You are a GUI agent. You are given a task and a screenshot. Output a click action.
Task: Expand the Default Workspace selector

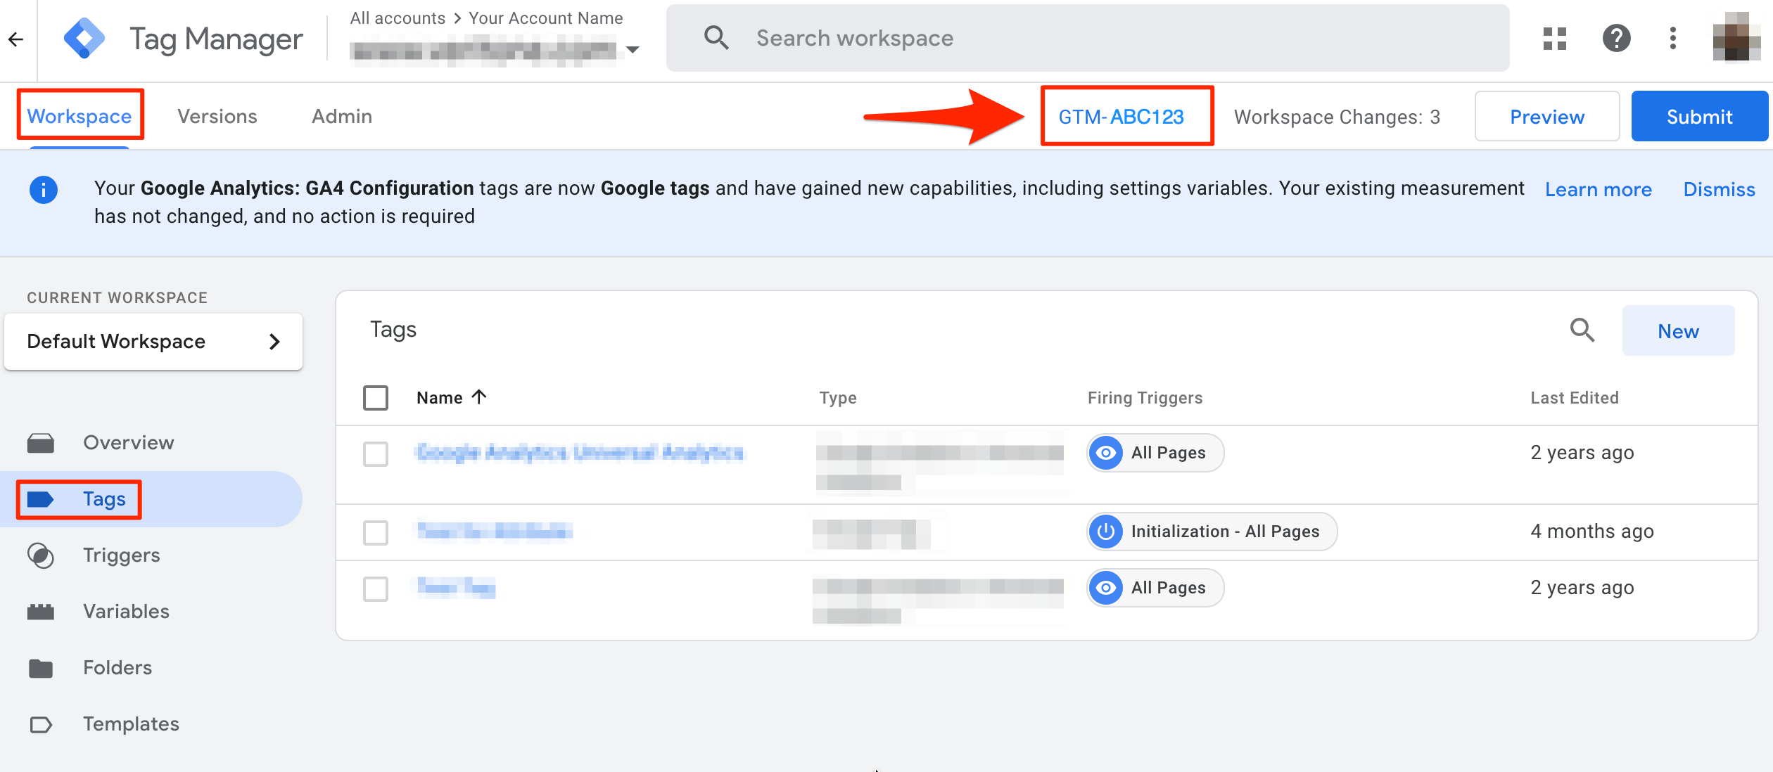coord(153,342)
